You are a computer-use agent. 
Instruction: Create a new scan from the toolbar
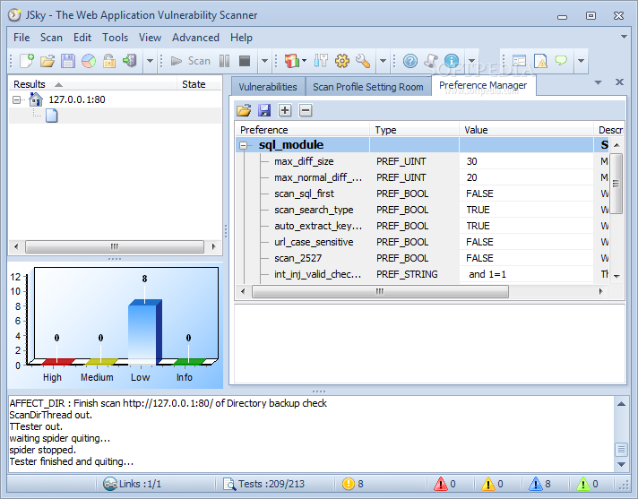pyautogui.click(x=27, y=61)
